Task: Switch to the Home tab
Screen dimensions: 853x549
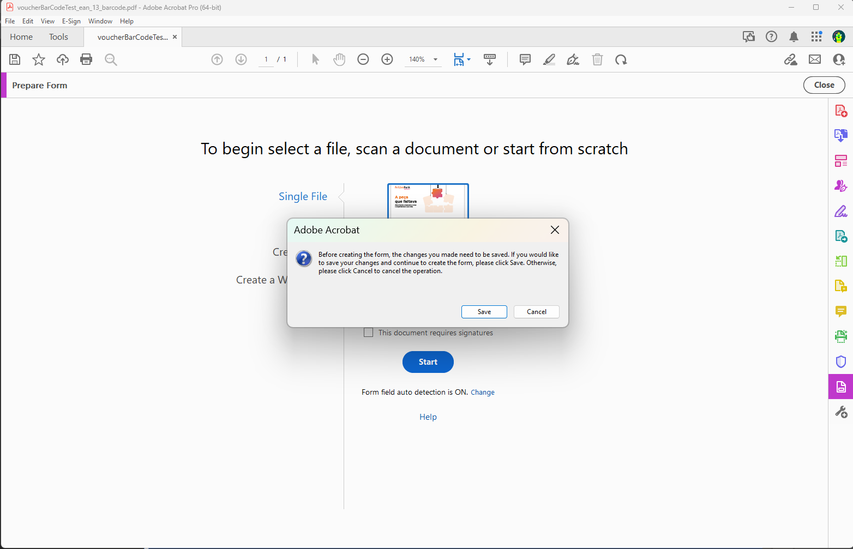Action: pyautogui.click(x=21, y=37)
